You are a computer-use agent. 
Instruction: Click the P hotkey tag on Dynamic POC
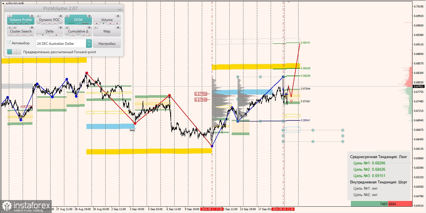[x=39, y=16]
